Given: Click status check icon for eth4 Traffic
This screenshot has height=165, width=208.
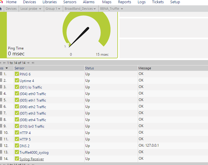Looking at the screenshot, I should [x=17, y=119].
